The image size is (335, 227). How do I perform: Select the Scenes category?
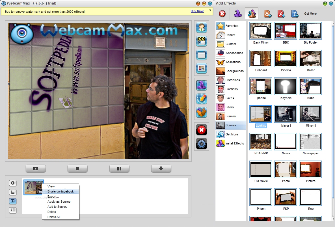coord(231,125)
